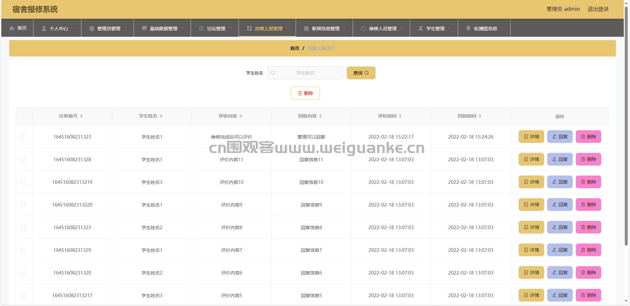Click 退出登录 to log out

(x=598, y=9)
